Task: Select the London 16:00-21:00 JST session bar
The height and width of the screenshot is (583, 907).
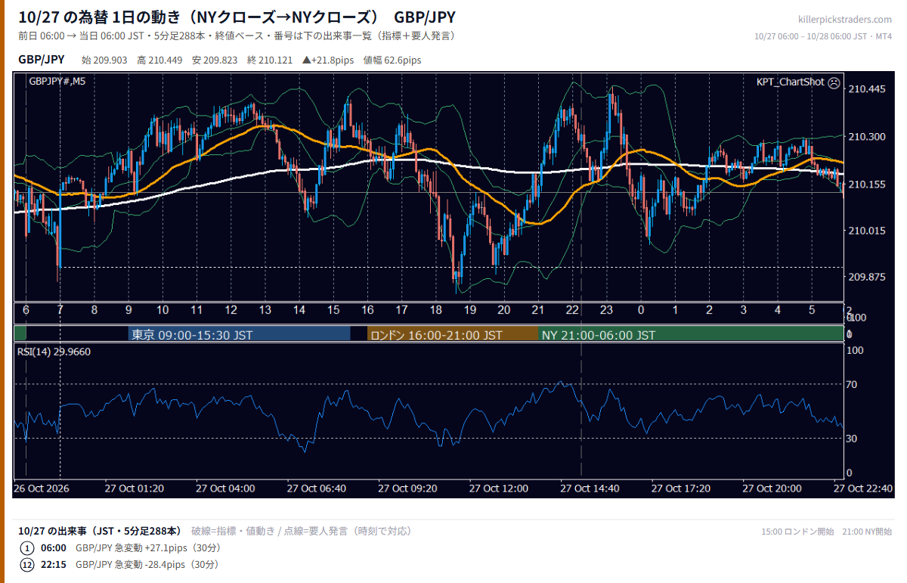Action: (x=453, y=334)
